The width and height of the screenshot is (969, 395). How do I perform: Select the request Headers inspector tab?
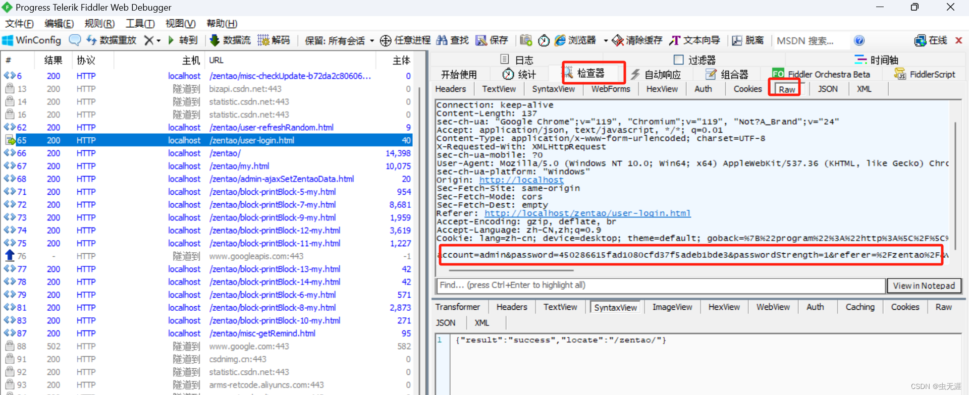click(x=451, y=89)
